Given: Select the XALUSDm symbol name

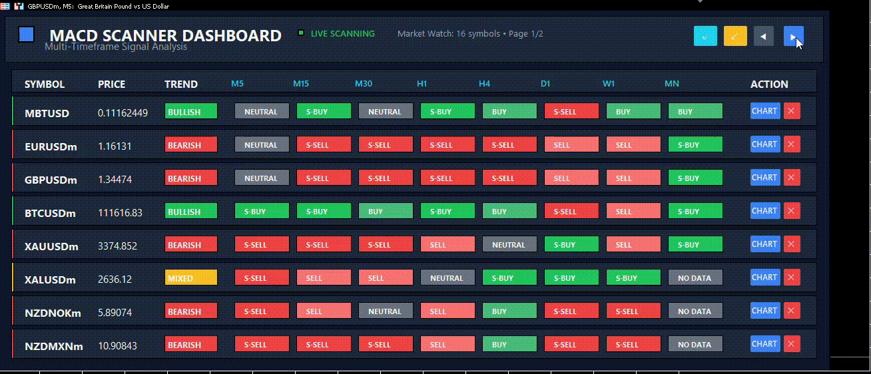Looking at the screenshot, I should pyautogui.click(x=50, y=280).
